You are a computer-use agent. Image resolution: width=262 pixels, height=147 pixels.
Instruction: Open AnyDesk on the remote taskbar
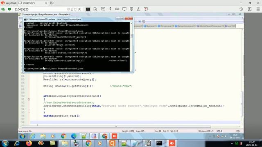coord(115,136)
